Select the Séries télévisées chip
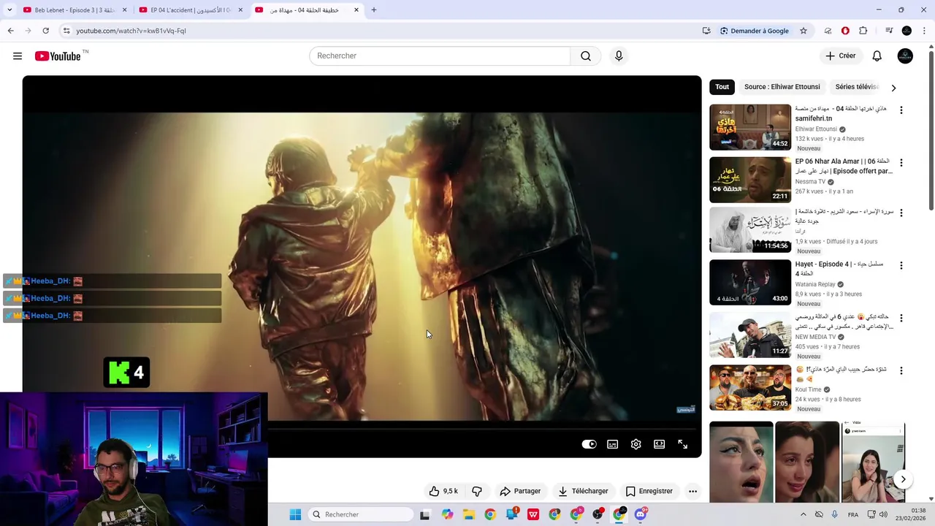This screenshot has height=526, width=935. pos(856,87)
